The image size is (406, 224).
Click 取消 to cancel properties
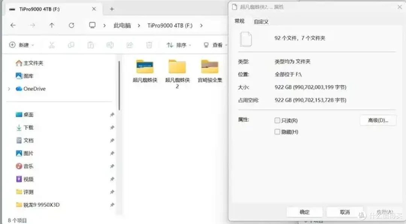(x=345, y=212)
